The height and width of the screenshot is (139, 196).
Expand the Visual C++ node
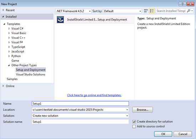pyautogui.click(x=9, y=38)
